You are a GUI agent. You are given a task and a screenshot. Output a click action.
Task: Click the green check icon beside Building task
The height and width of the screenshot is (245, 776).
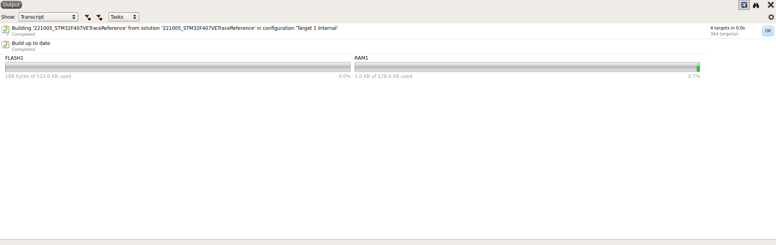pos(5,29)
